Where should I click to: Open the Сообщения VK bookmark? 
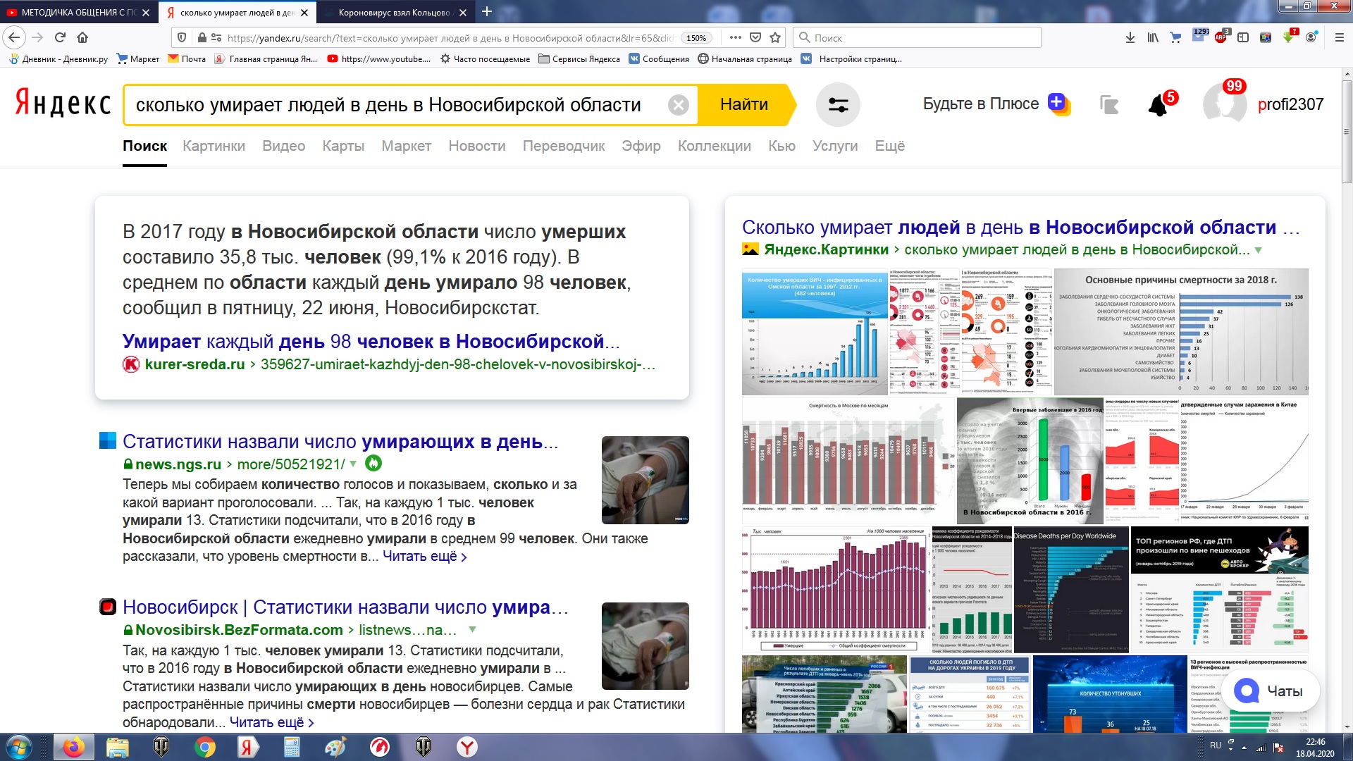659,59
